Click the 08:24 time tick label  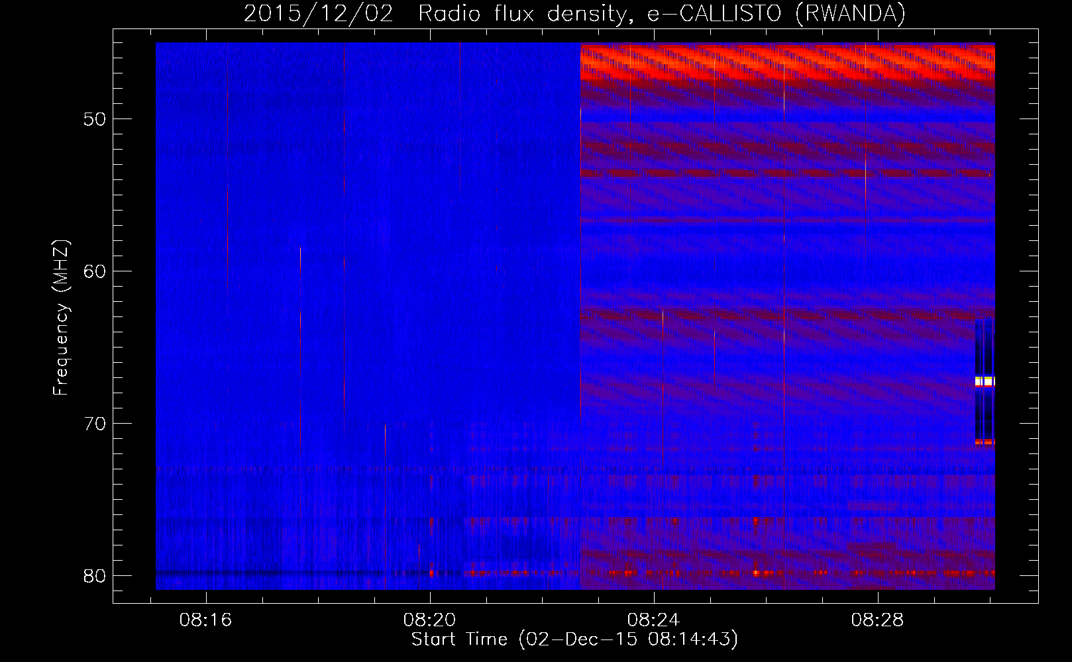point(654,620)
